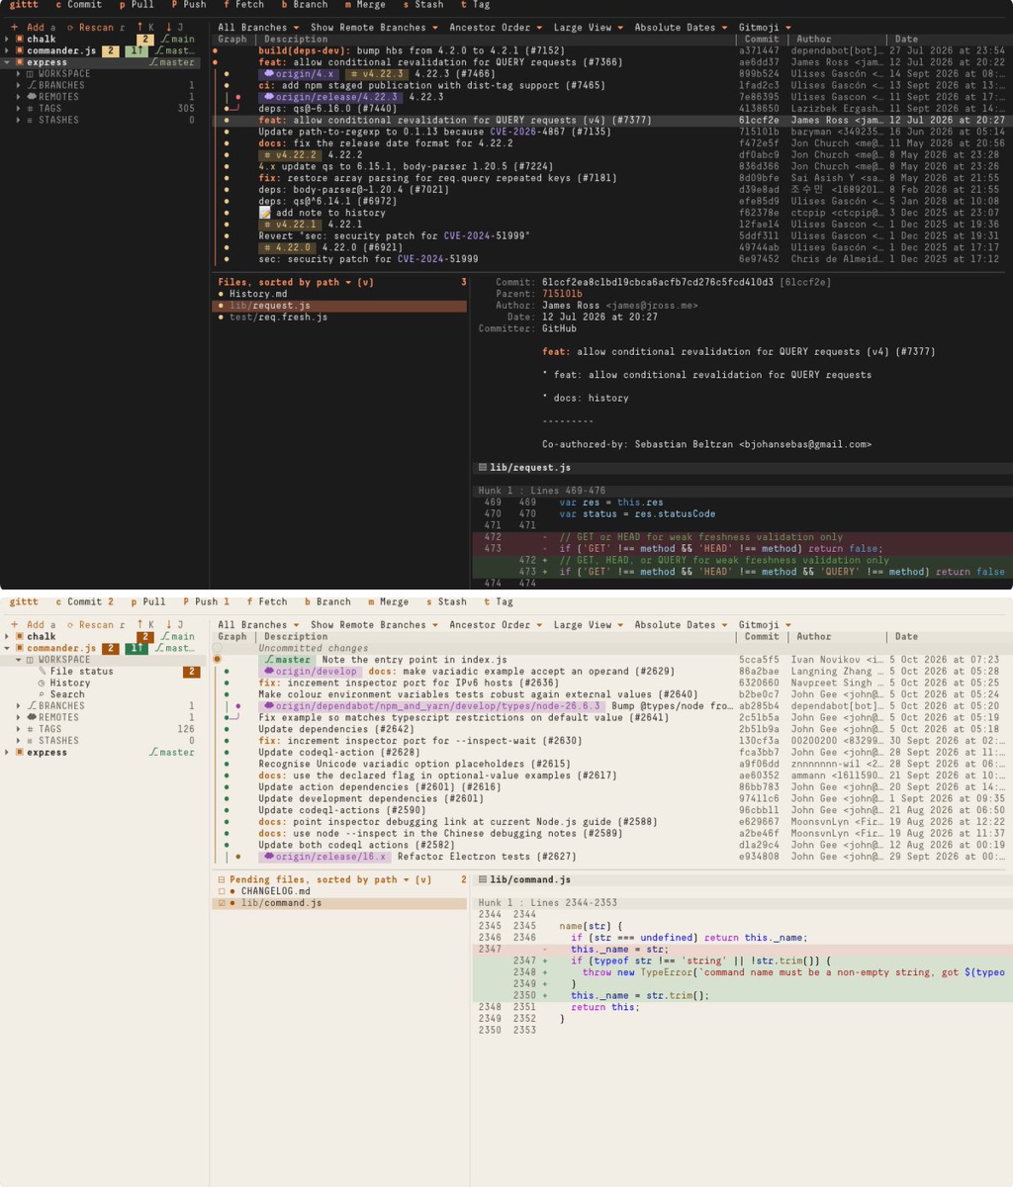Viewport: 1013px width, 1187px height.
Task: Click Merge in light window toolbar
Action: point(388,601)
